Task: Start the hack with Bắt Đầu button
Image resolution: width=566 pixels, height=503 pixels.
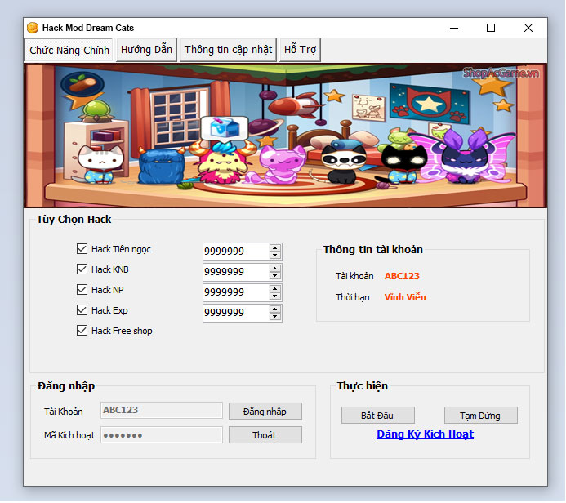Action: [x=377, y=416]
